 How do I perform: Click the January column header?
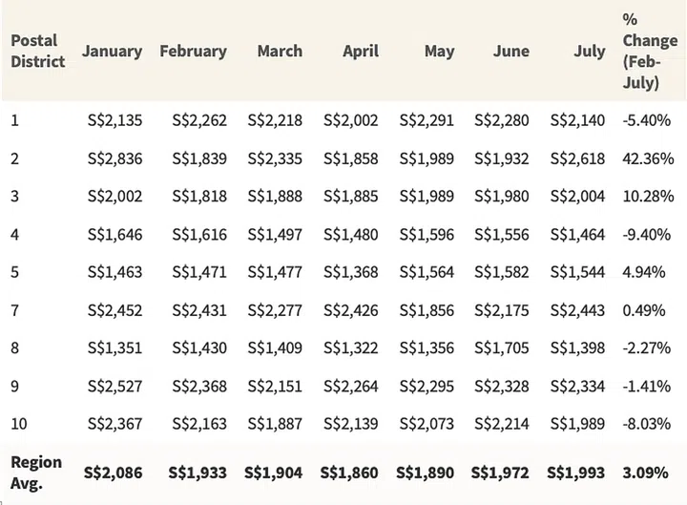pos(112,51)
